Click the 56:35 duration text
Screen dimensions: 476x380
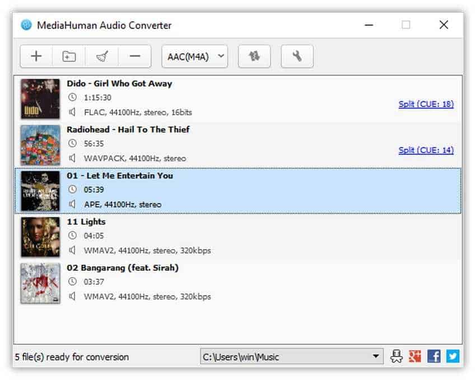point(94,144)
